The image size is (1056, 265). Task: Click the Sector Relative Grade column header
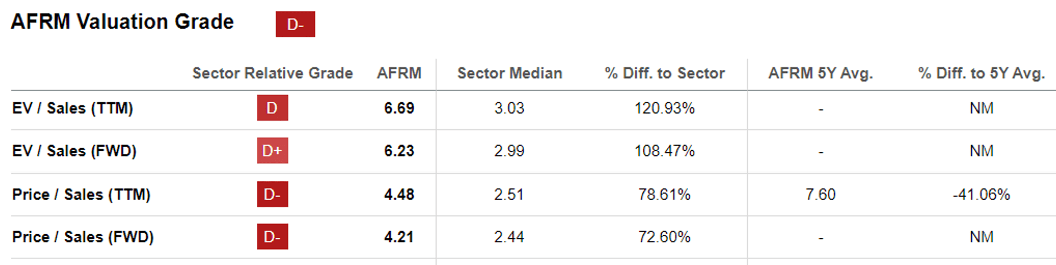pos(272,73)
